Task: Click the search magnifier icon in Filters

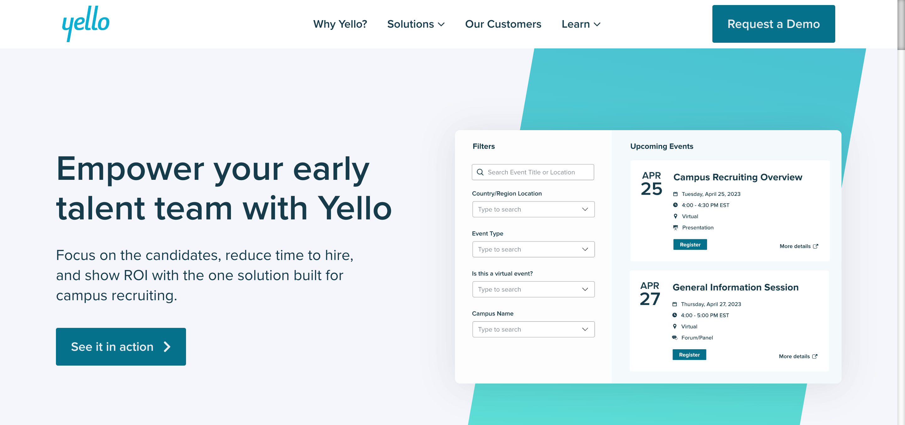Action: (480, 172)
